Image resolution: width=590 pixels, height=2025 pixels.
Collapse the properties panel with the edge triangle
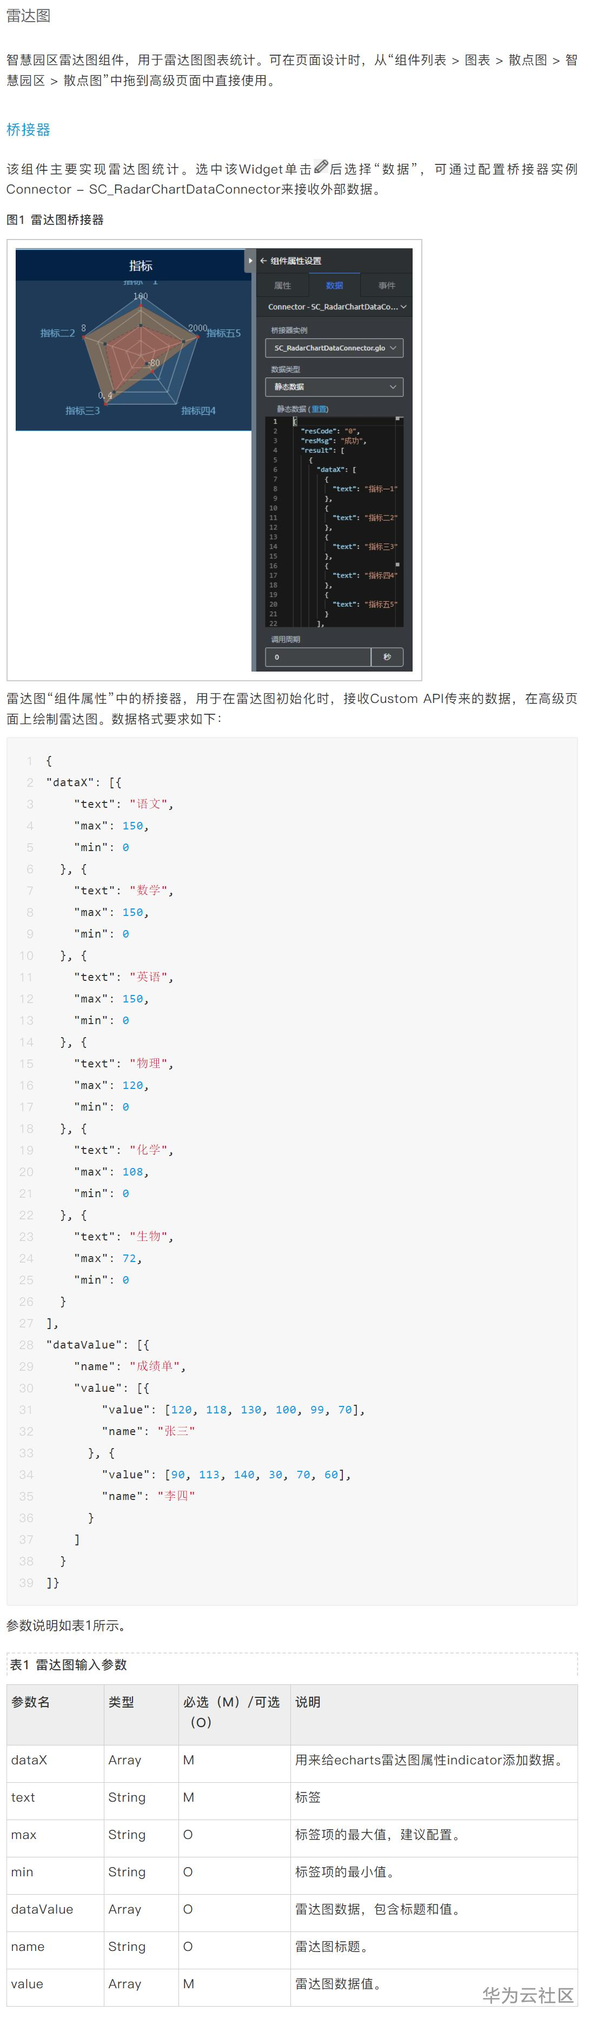[x=250, y=260]
